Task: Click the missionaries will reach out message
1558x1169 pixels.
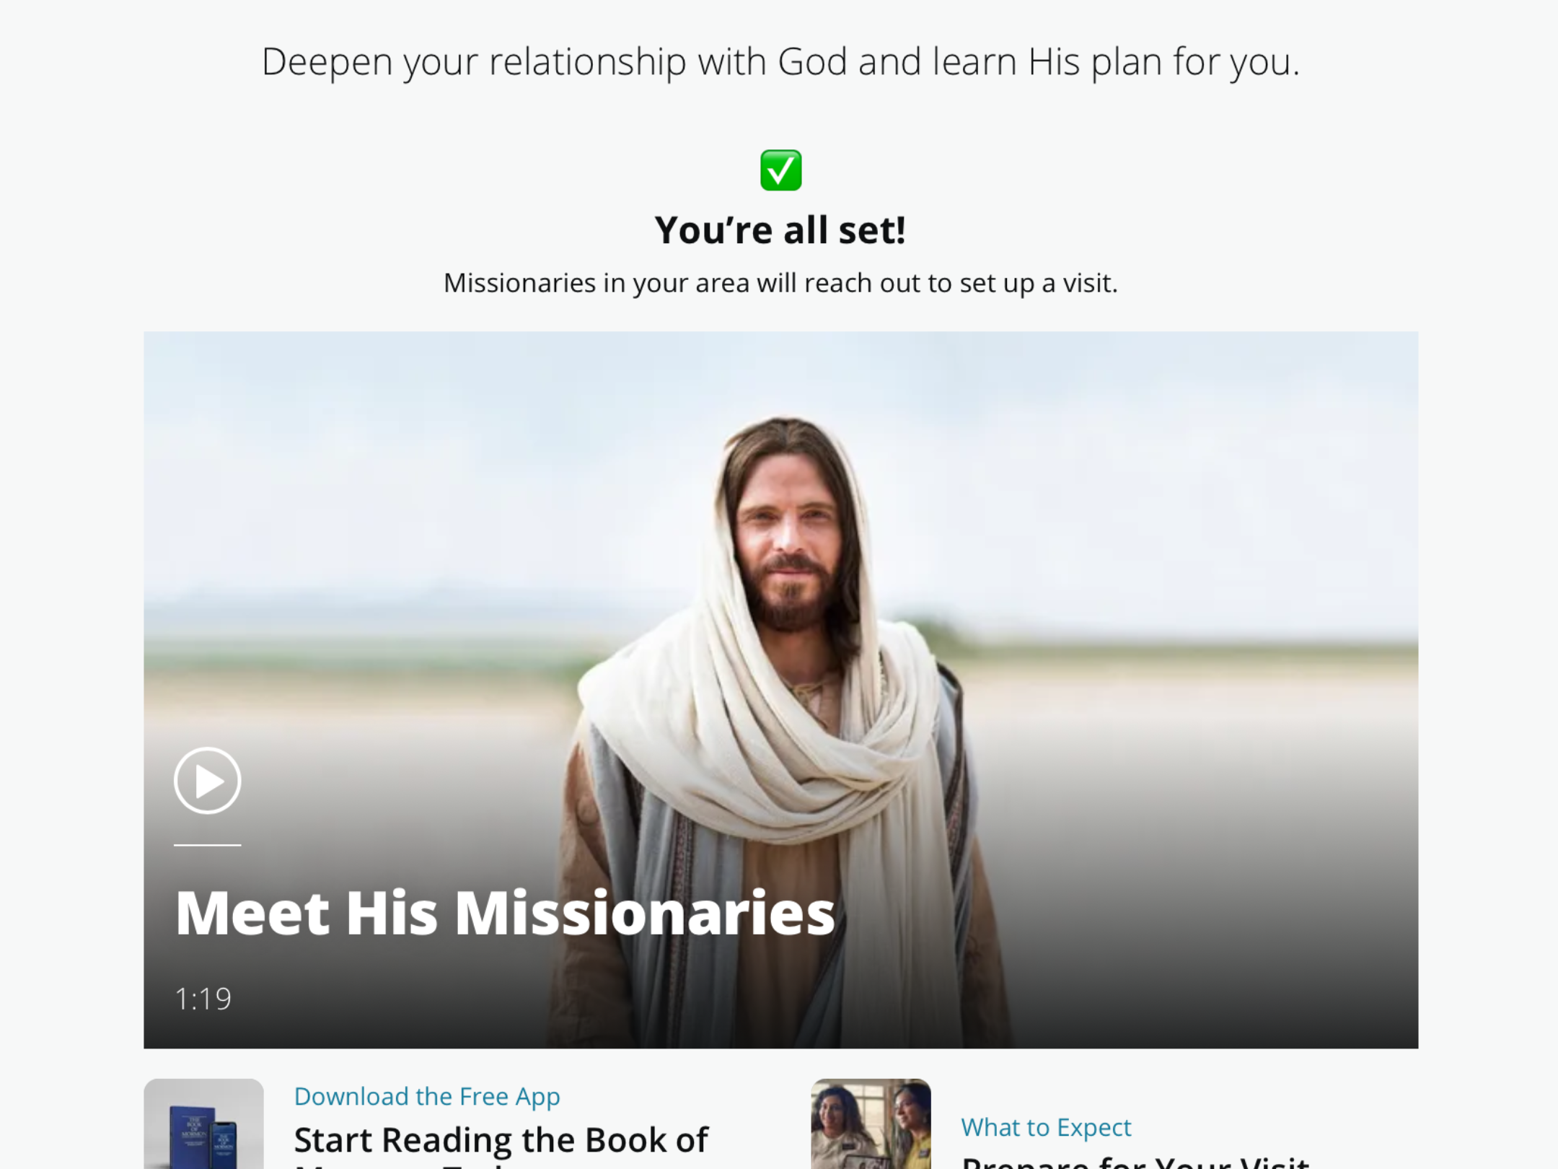Action: pyautogui.click(x=780, y=283)
